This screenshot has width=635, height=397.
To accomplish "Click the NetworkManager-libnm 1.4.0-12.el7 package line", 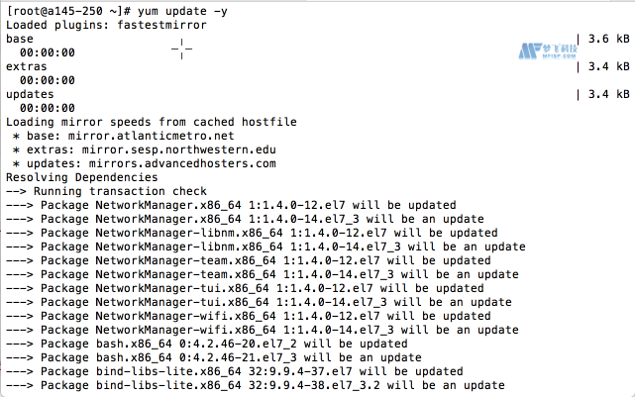I will point(252,233).
